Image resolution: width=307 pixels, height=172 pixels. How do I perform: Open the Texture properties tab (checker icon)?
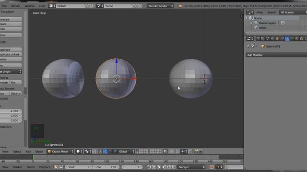pos(302,39)
